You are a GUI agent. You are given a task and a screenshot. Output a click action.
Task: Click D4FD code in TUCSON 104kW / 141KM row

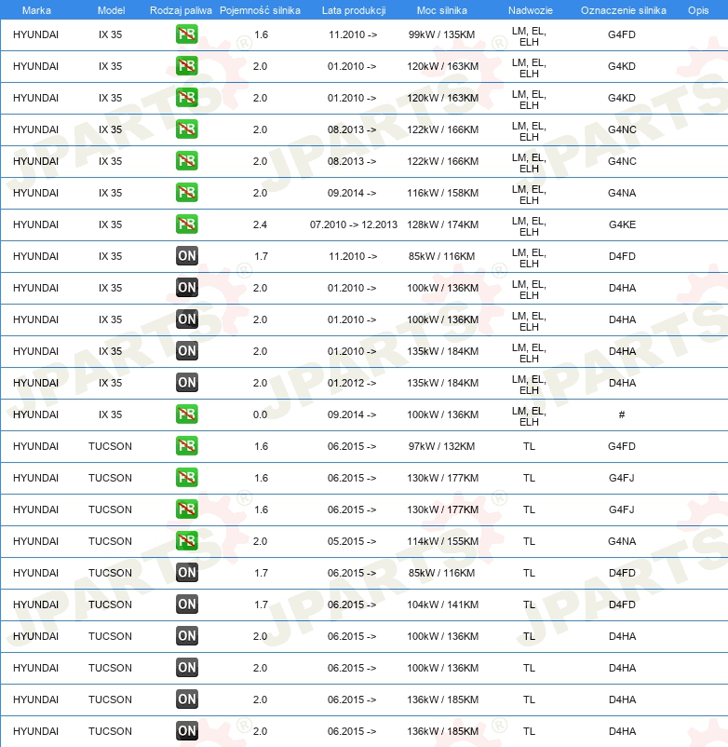(622, 604)
